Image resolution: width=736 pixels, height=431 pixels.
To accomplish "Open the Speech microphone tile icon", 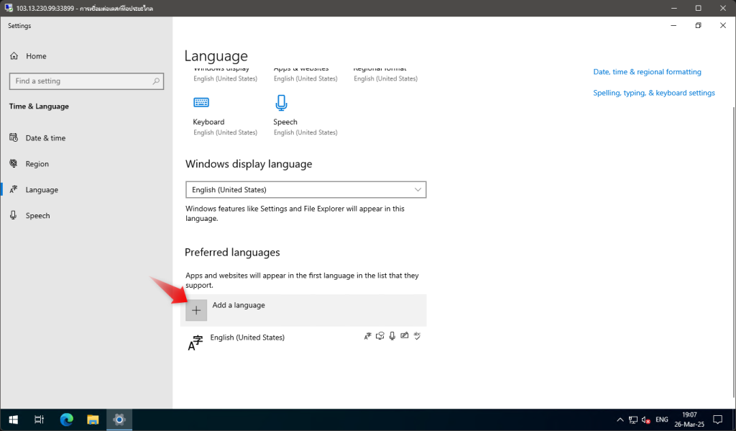I will (281, 102).
